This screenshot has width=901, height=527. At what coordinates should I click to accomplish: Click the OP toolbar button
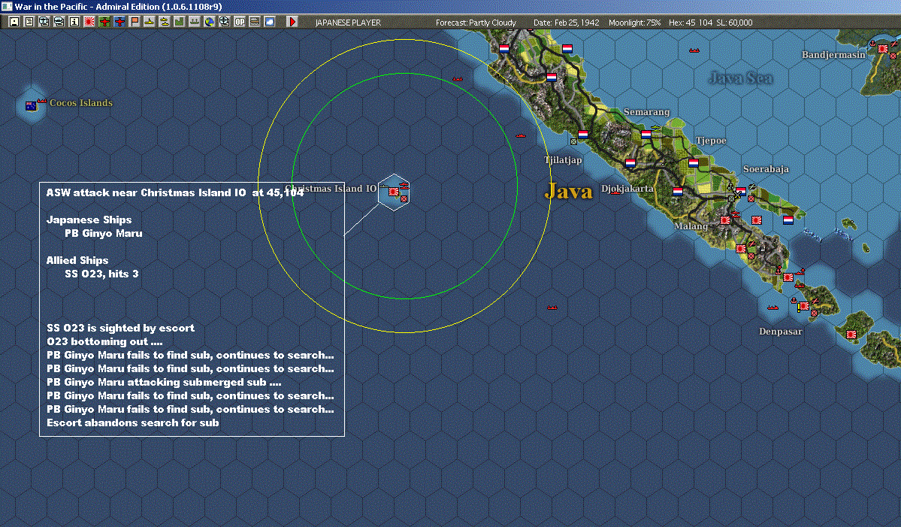(239, 22)
